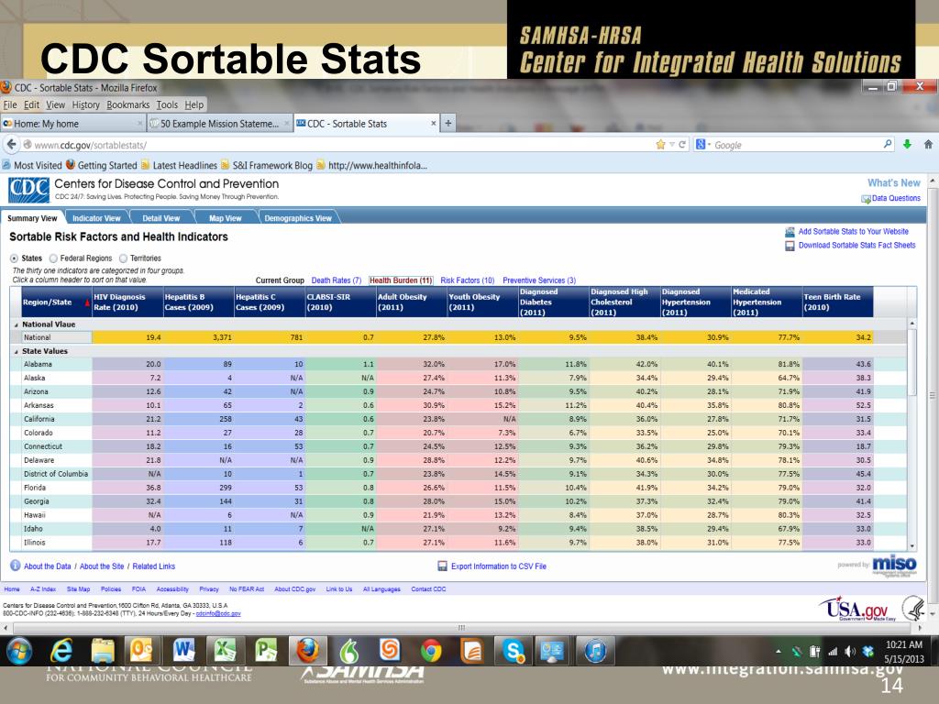Click the About the Data info icon

click(x=15, y=566)
